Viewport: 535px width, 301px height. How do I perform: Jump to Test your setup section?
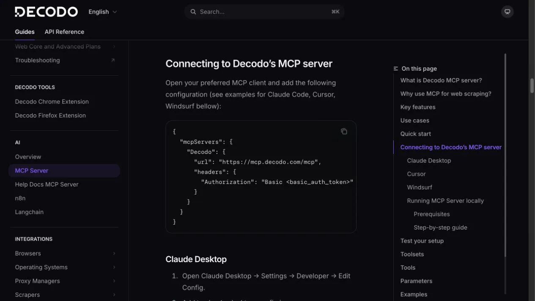click(422, 241)
